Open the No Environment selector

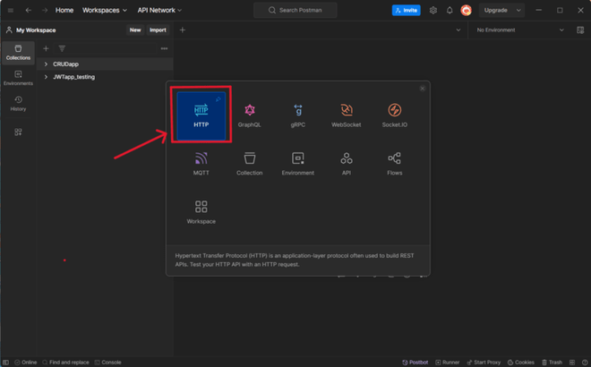520,30
